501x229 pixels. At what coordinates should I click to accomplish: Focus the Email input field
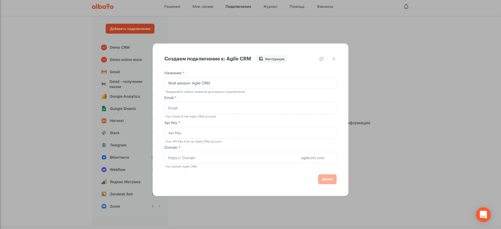(x=250, y=108)
